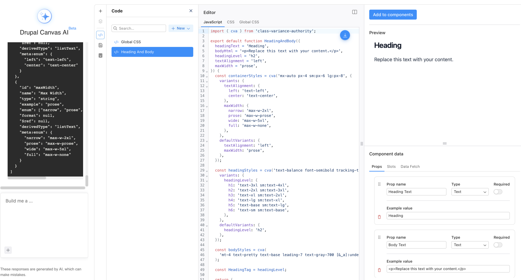The image size is (521, 280).
Task: Open the document icon below the code icon
Action: point(100,45)
